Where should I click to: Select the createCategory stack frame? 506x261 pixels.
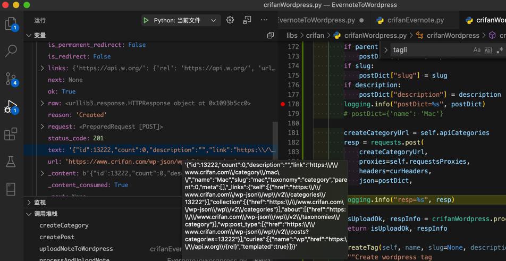point(64,225)
